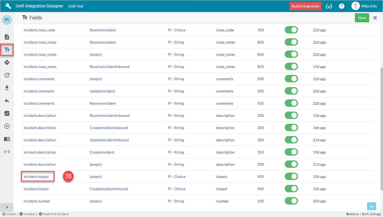Switch off the toggle in the UpdateIncident row
Image resolution: width=383 pixels, height=217 pixels.
[291, 91]
